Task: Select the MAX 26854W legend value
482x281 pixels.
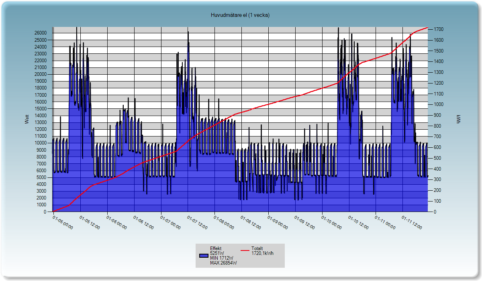Action: pos(223,263)
